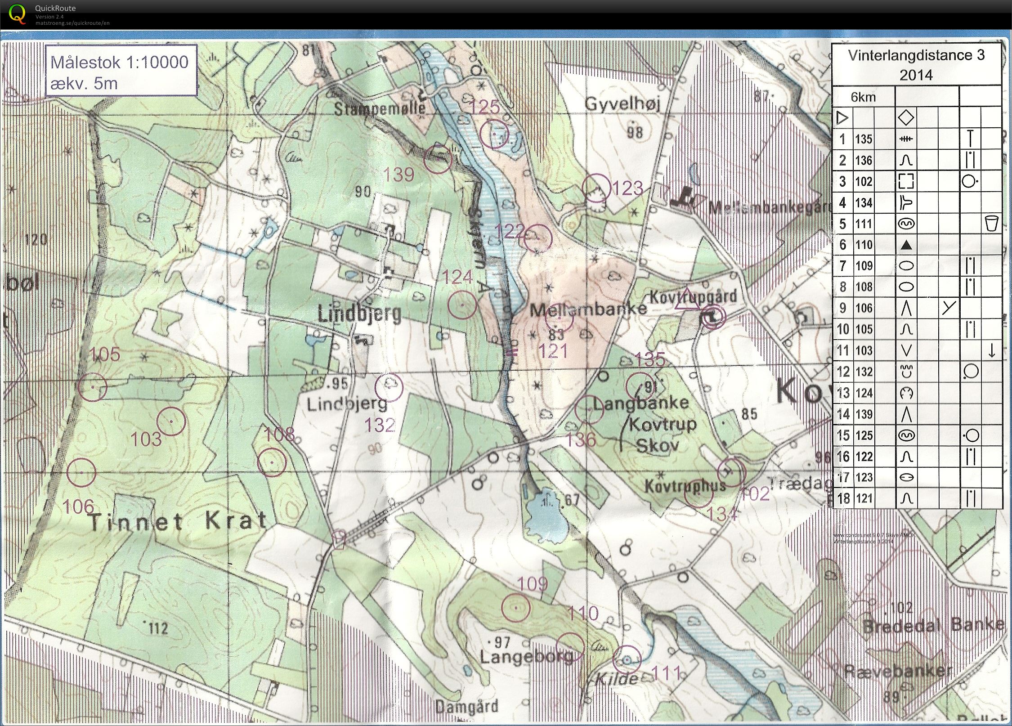Click the QuickRoute Q logo
The width and height of the screenshot is (1012, 726).
[18, 13]
